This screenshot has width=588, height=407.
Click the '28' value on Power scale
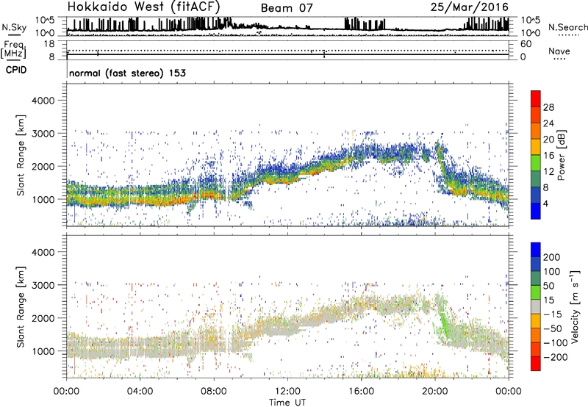tap(548, 107)
